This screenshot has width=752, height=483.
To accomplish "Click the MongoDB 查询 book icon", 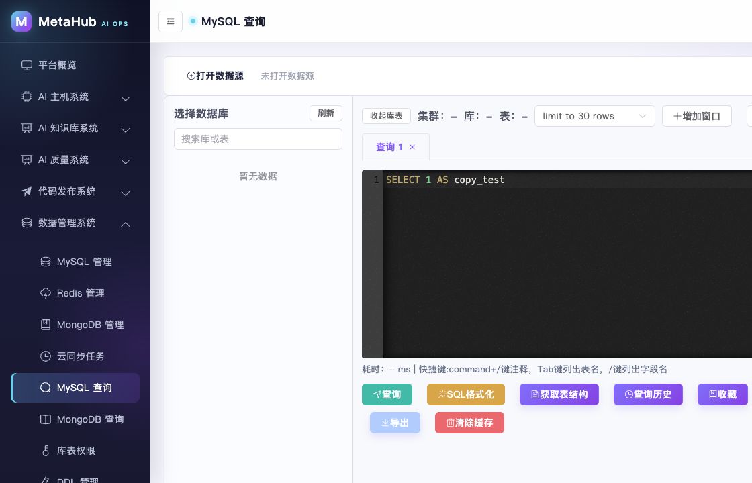I will click(x=46, y=419).
